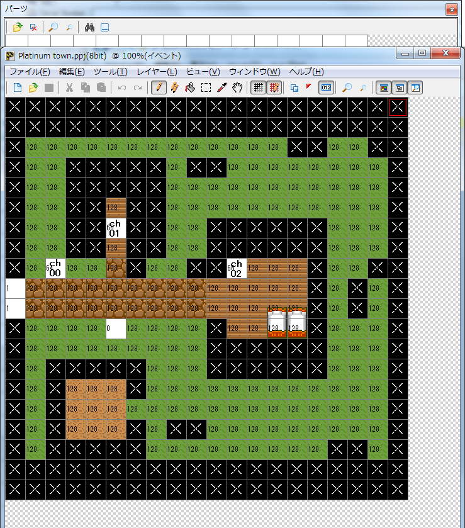Toggle the black grid display button

[x=258, y=88]
